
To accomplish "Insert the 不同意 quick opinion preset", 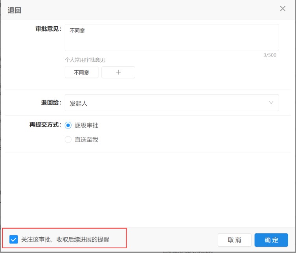I will [x=81, y=72].
